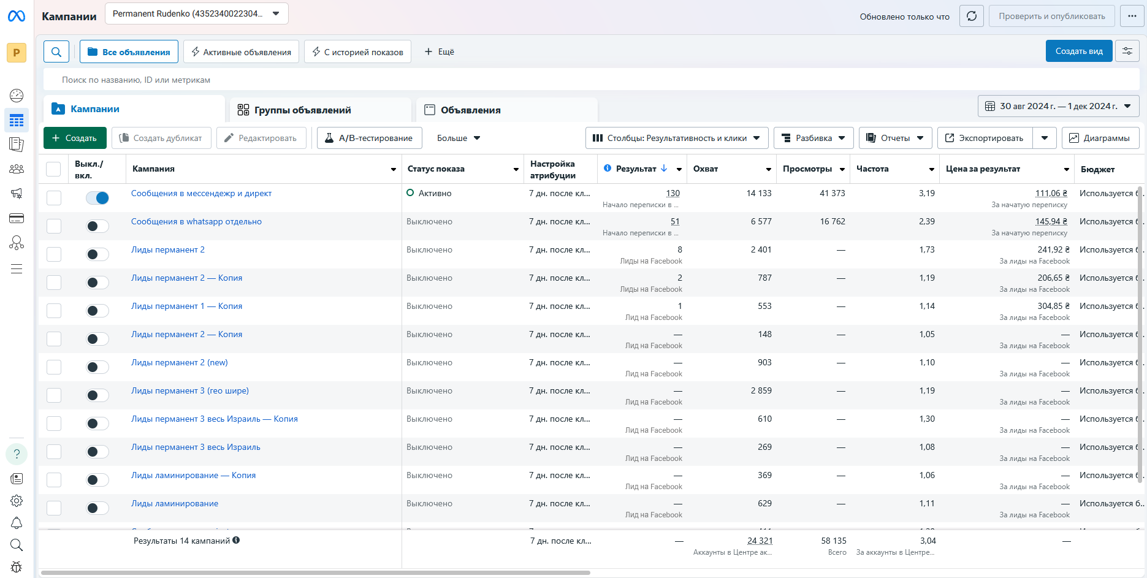The height and width of the screenshot is (578, 1147).
Task: Expand the 'Столбцы: Результативность и клики' dropdown
Action: pyautogui.click(x=676, y=138)
